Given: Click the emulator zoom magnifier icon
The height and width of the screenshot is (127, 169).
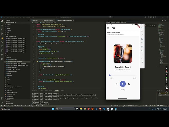Looking at the screenshot, I should click(142, 43).
